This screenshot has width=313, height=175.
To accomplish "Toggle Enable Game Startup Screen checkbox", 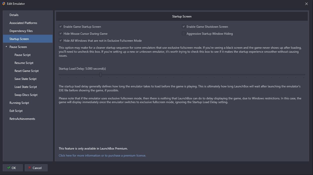I will coord(61,26).
